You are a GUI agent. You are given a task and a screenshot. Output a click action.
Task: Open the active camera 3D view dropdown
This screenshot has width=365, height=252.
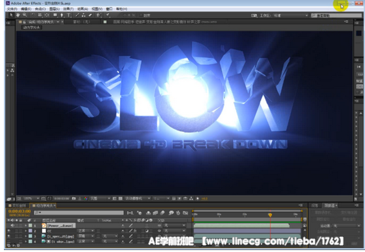(x=138, y=198)
